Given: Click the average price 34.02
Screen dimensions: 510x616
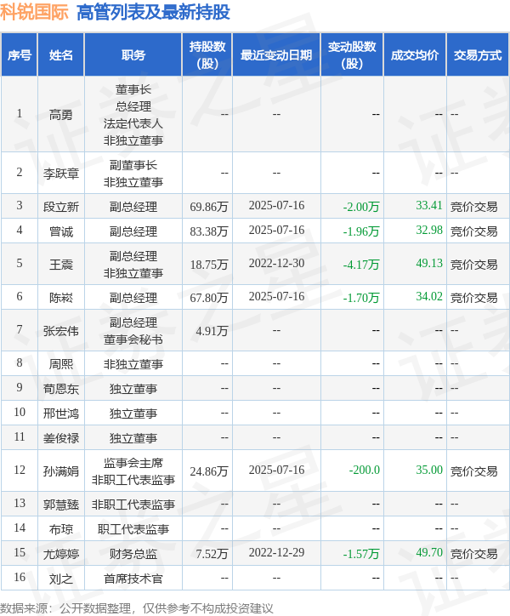Looking at the screenshot, I should pyautogui.click(x=429, y=297).
